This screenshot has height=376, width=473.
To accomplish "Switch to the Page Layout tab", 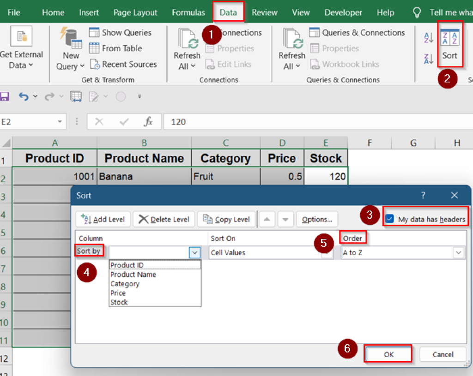I will coord(135,12).
